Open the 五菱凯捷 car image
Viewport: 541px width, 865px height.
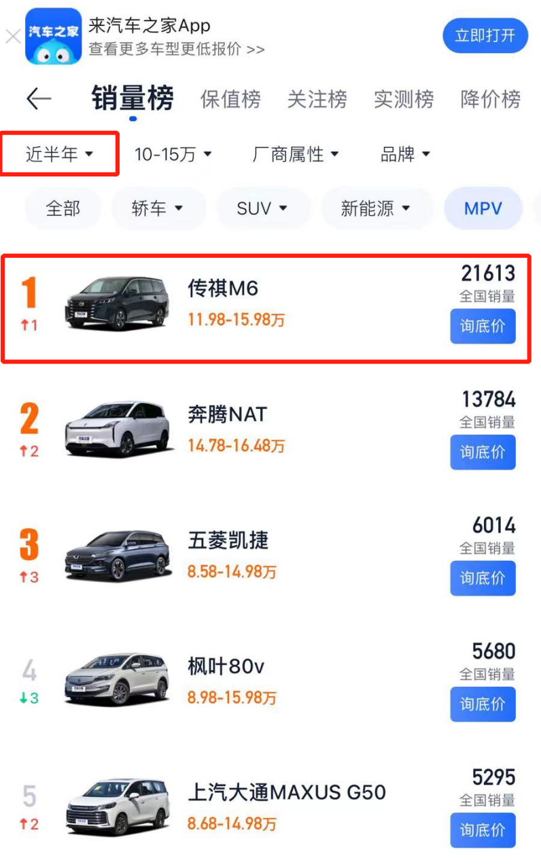click(x=117, y=555)
